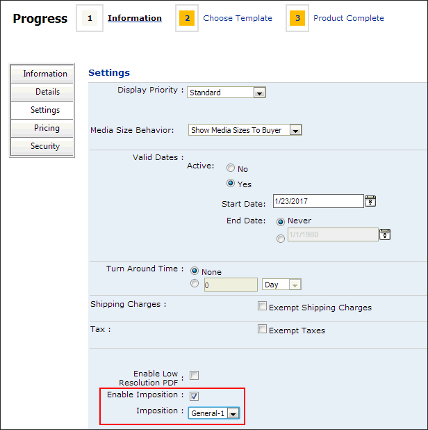Uncheck Enable Imposition checkbox
This screenshot has width=428, height=430.
[x=195, y=396]
